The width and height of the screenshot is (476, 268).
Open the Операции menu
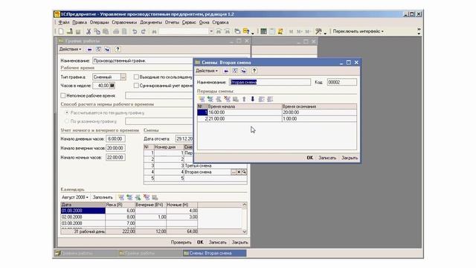(x=99, y=22)
